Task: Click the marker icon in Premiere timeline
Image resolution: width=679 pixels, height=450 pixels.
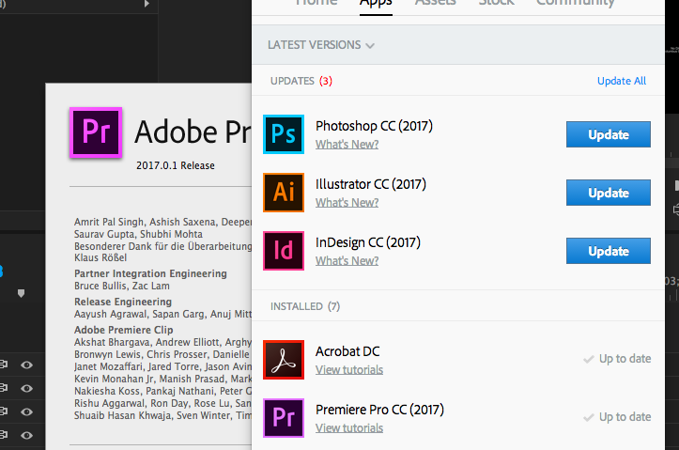Action: [x=21, y=293]
